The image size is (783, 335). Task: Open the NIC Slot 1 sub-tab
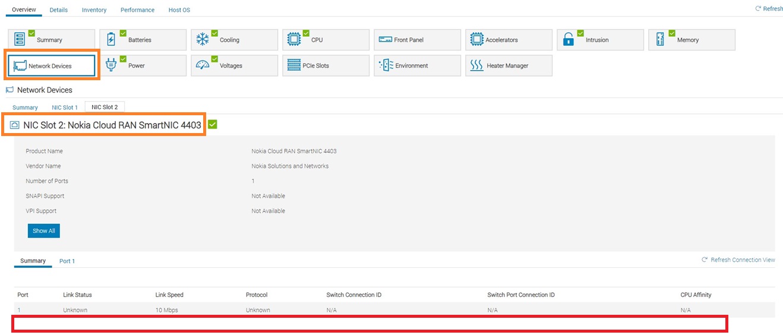tap(65, 108)
